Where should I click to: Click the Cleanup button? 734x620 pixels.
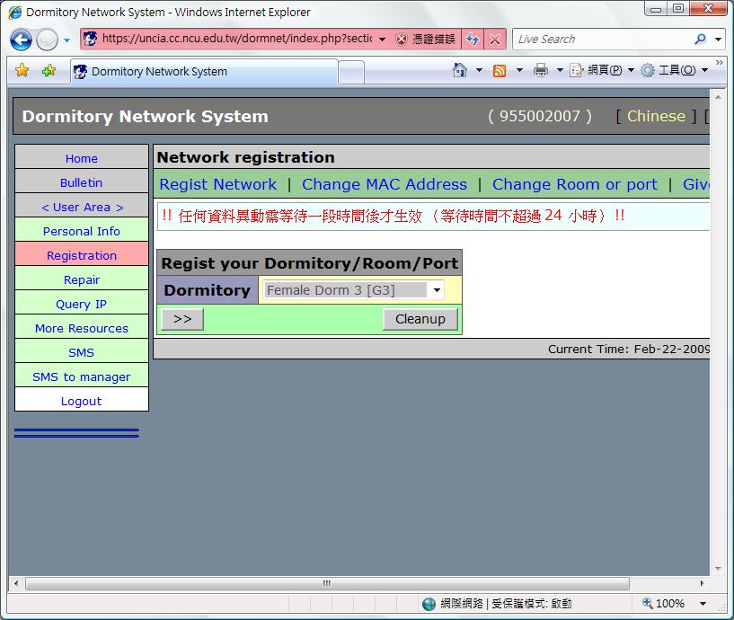click(420, 319)
